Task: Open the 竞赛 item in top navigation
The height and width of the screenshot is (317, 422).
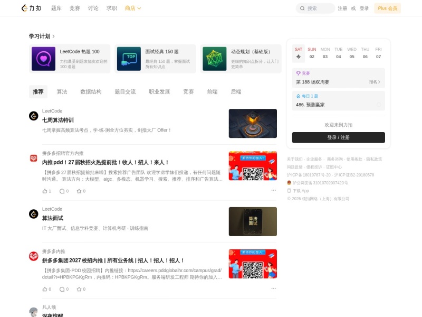Action: point(74,8)
